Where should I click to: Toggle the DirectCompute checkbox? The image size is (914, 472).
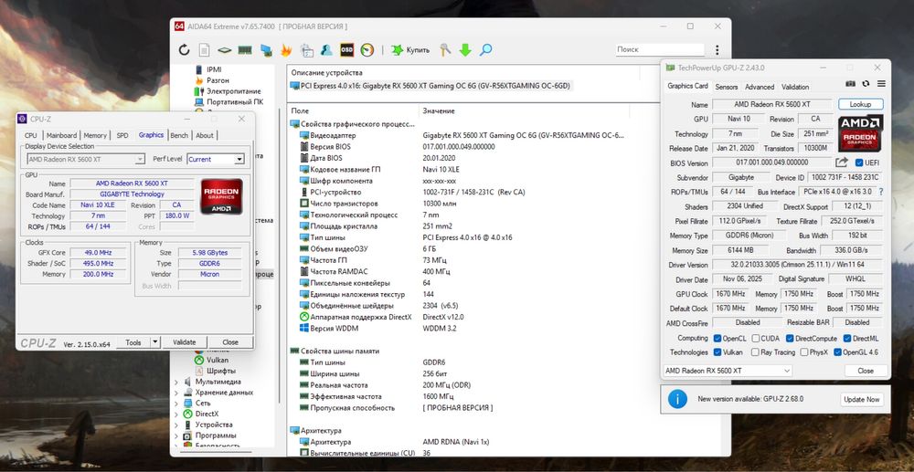pyautogui.click(x=790, y=338)
